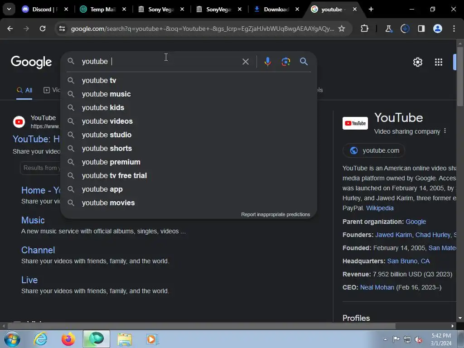Open more options beside Video sharing company
Viewport: 464px width, 348px height.
[x=445, y=131]
